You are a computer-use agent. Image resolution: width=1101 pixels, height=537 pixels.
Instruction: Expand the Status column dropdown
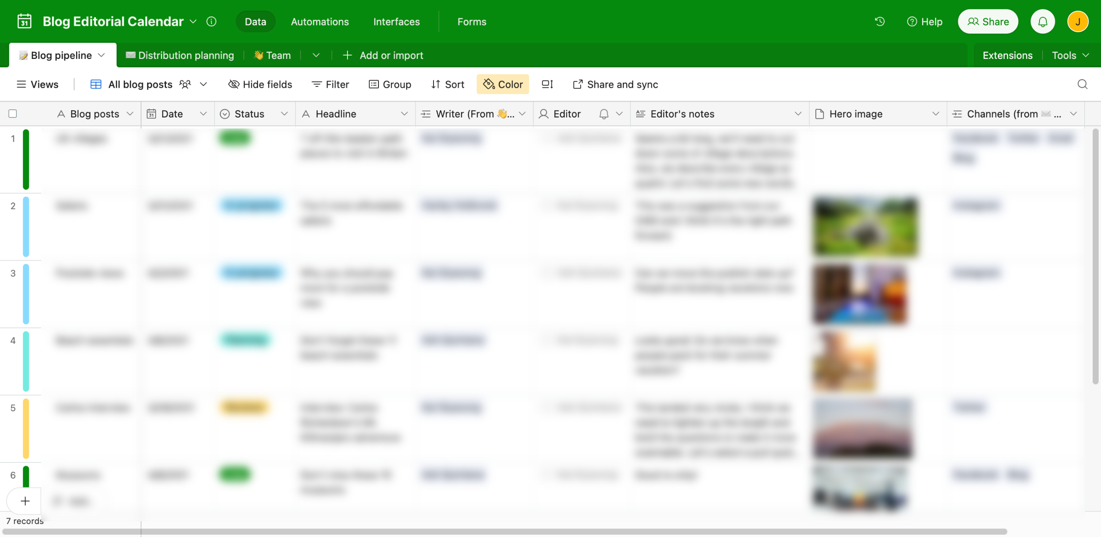click(x=284, y=114)
